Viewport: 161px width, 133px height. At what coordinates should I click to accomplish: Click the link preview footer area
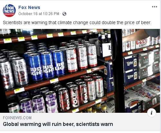coord(80,122)
